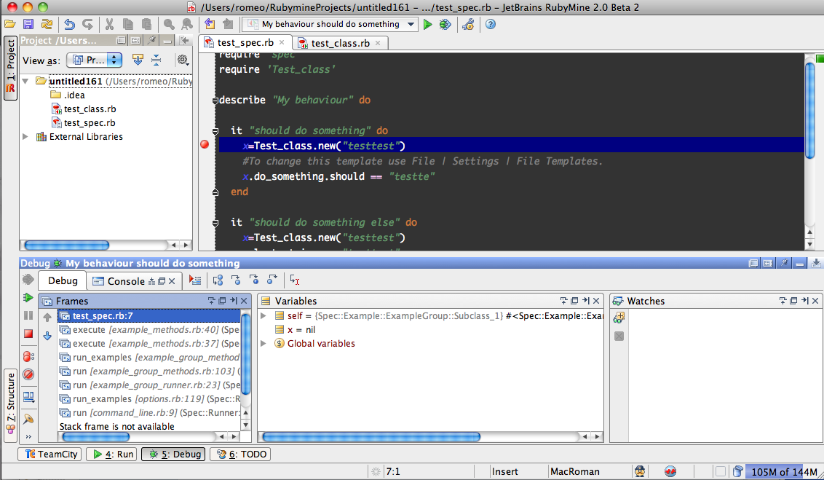824x480 pixels.
Task: Click the navigate Back arrow icon
Action: point(210,24)
